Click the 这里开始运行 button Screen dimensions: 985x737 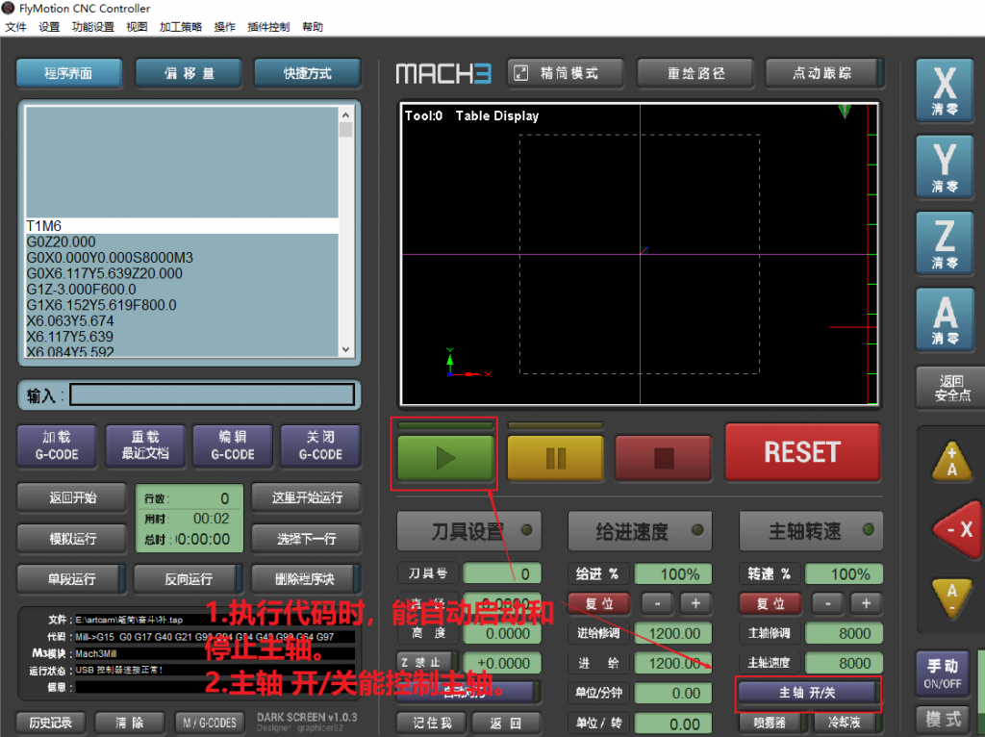[307, 497]
